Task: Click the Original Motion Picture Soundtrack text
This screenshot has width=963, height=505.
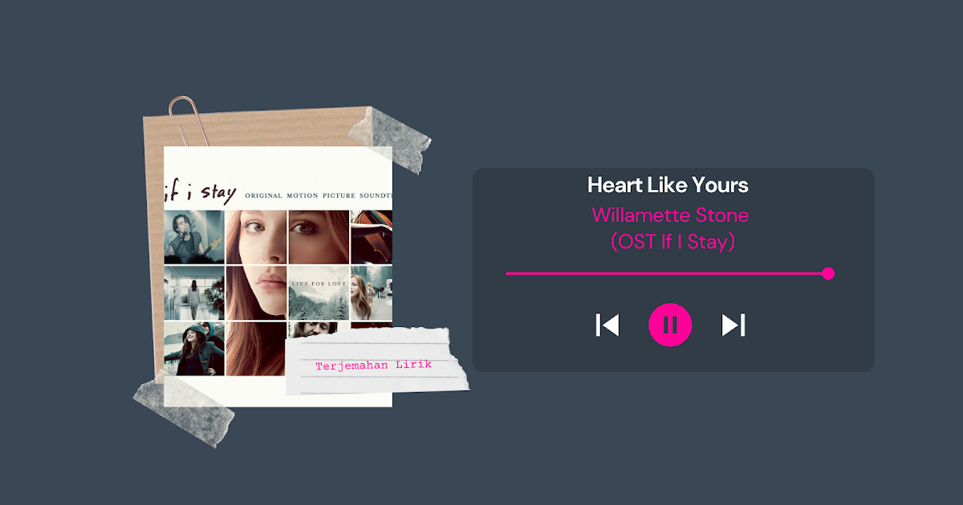Action: click(x=319, y=196)
